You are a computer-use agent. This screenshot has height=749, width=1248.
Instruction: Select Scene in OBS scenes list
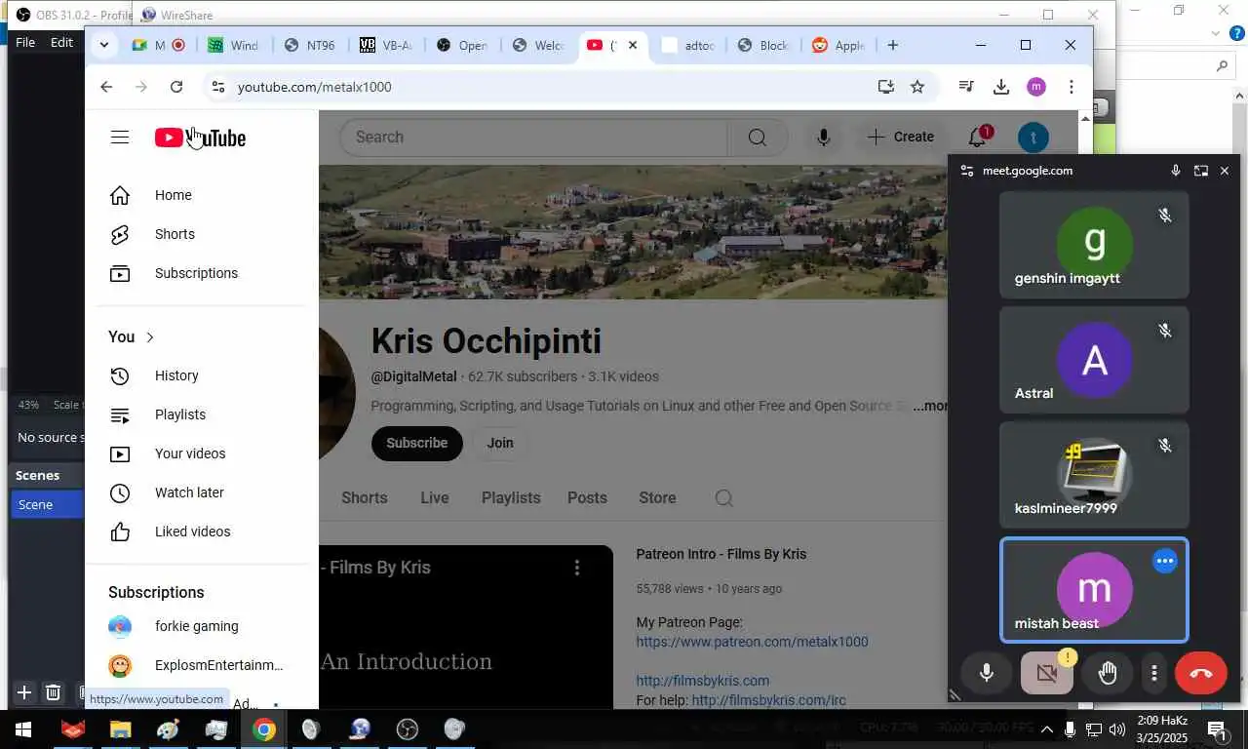pyautogui.click(x=47, y=504)
